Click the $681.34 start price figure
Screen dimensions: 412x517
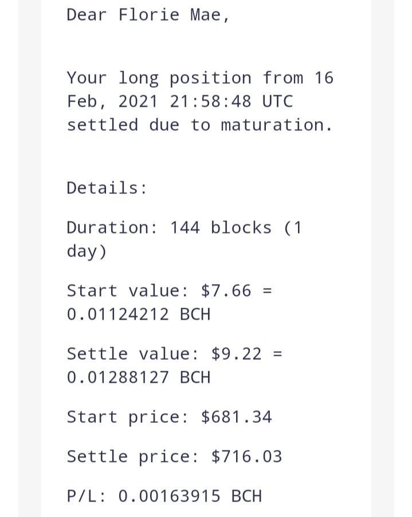tap(237, 417)
